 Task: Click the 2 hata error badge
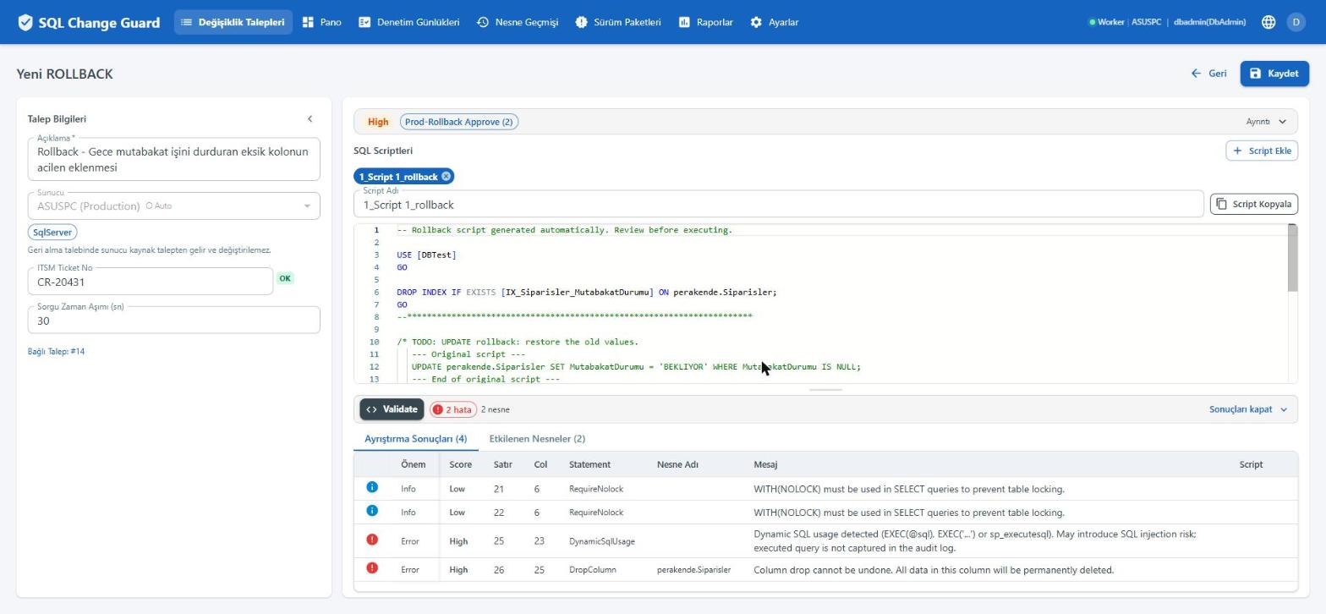pyautogui.click(x=452, y=409)
